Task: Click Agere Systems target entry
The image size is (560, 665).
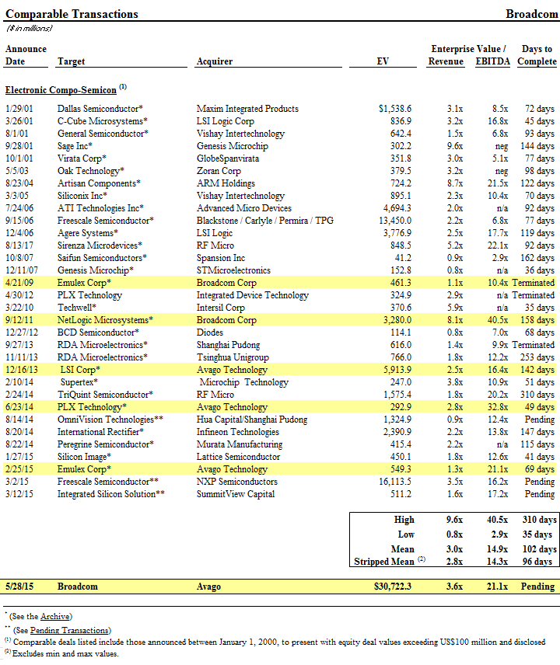Action: point(87,233)
